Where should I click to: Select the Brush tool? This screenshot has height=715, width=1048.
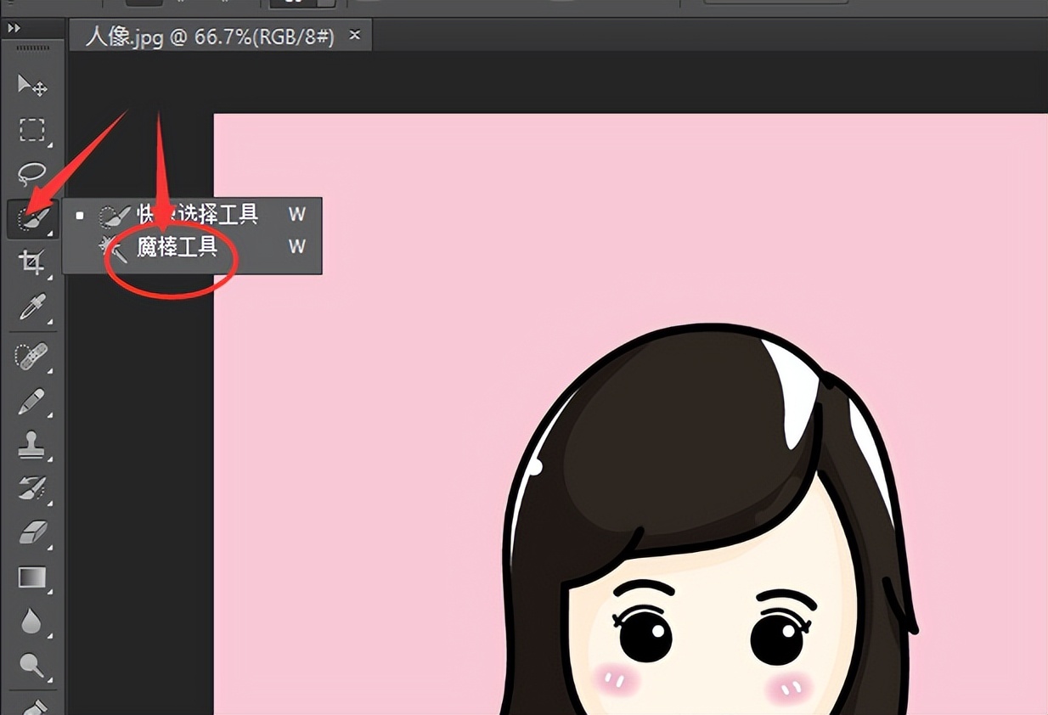(32, 399)
